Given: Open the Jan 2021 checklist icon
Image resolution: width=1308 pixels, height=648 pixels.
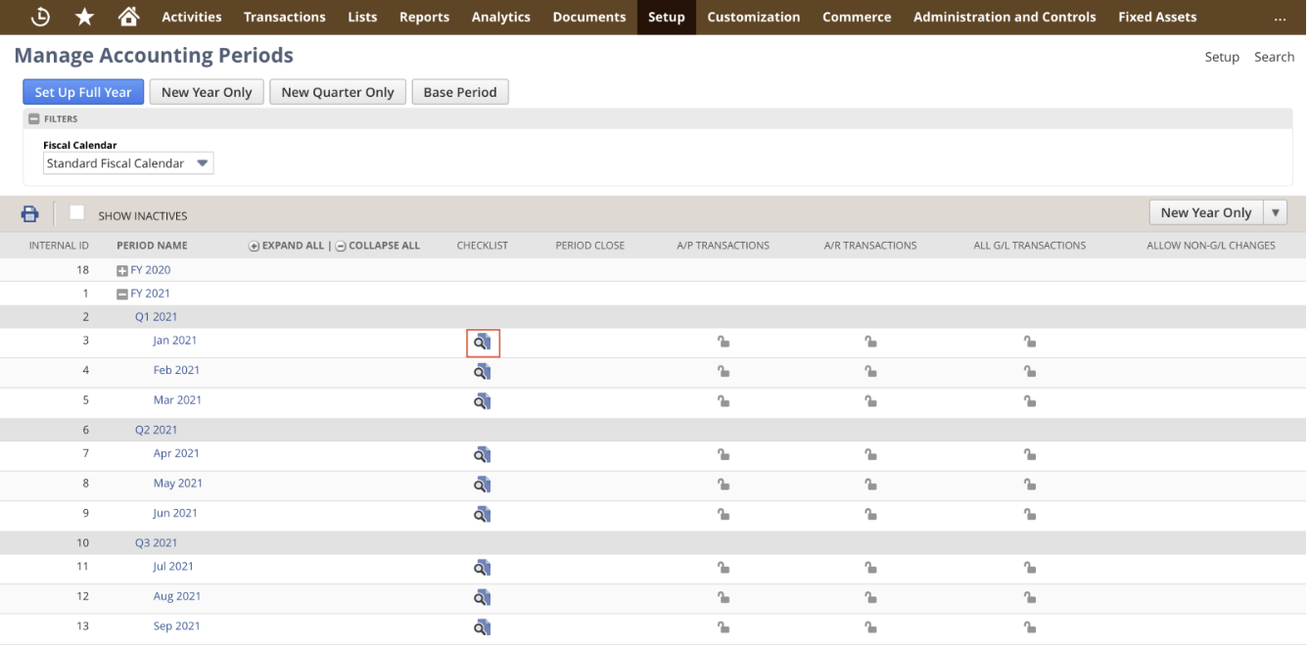Looking at the screenshot, I should coord(482,342).
